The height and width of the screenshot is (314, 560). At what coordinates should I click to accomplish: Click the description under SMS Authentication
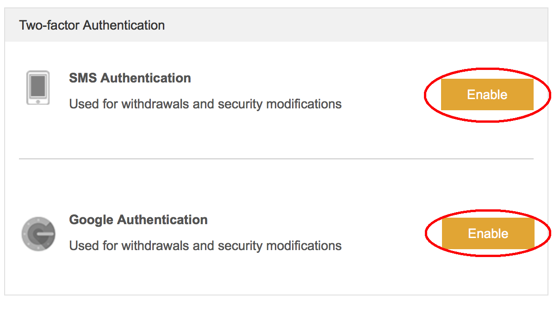tap(205, 104)
